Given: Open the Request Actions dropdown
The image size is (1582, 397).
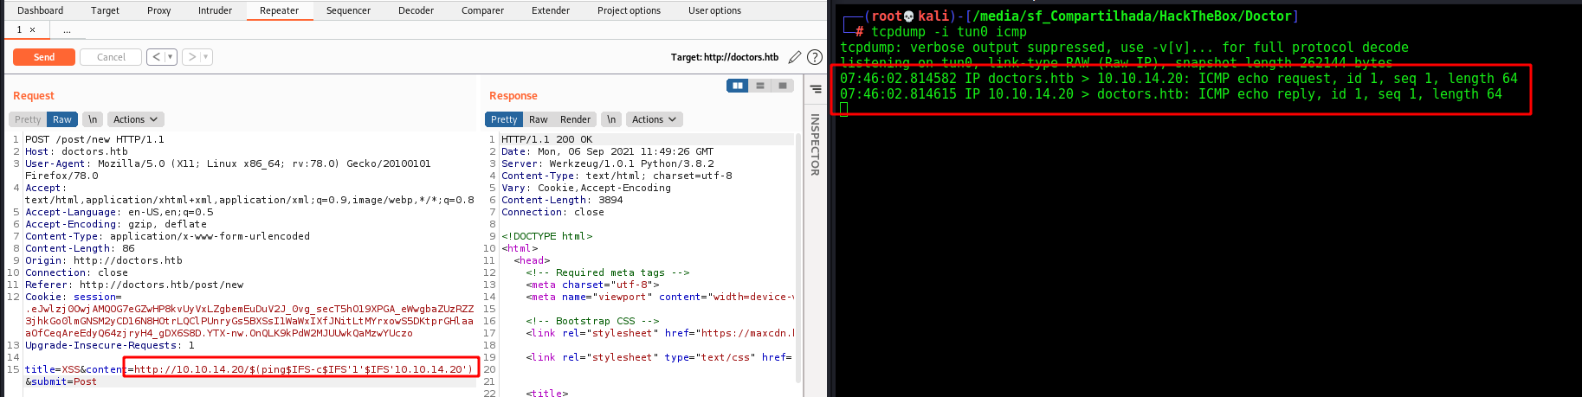Looking at the screenshot, I should click(135, 119).
